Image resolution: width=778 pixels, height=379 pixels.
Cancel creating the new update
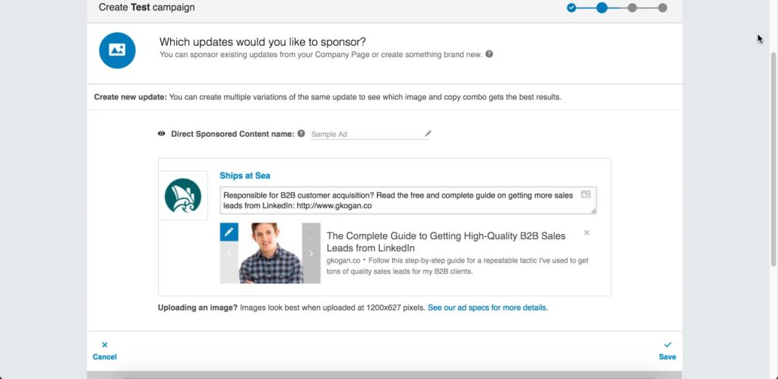[105, 351]
